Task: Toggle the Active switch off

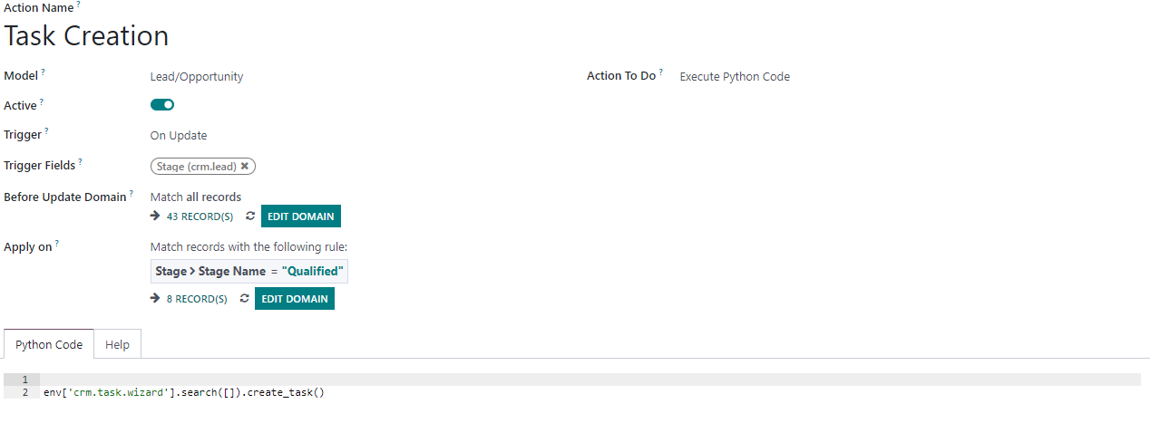Action: coord(162,105)
